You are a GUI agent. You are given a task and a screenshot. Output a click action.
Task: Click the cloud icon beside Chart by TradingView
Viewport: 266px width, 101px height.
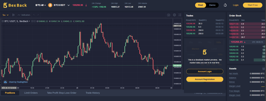coord(5,82)
